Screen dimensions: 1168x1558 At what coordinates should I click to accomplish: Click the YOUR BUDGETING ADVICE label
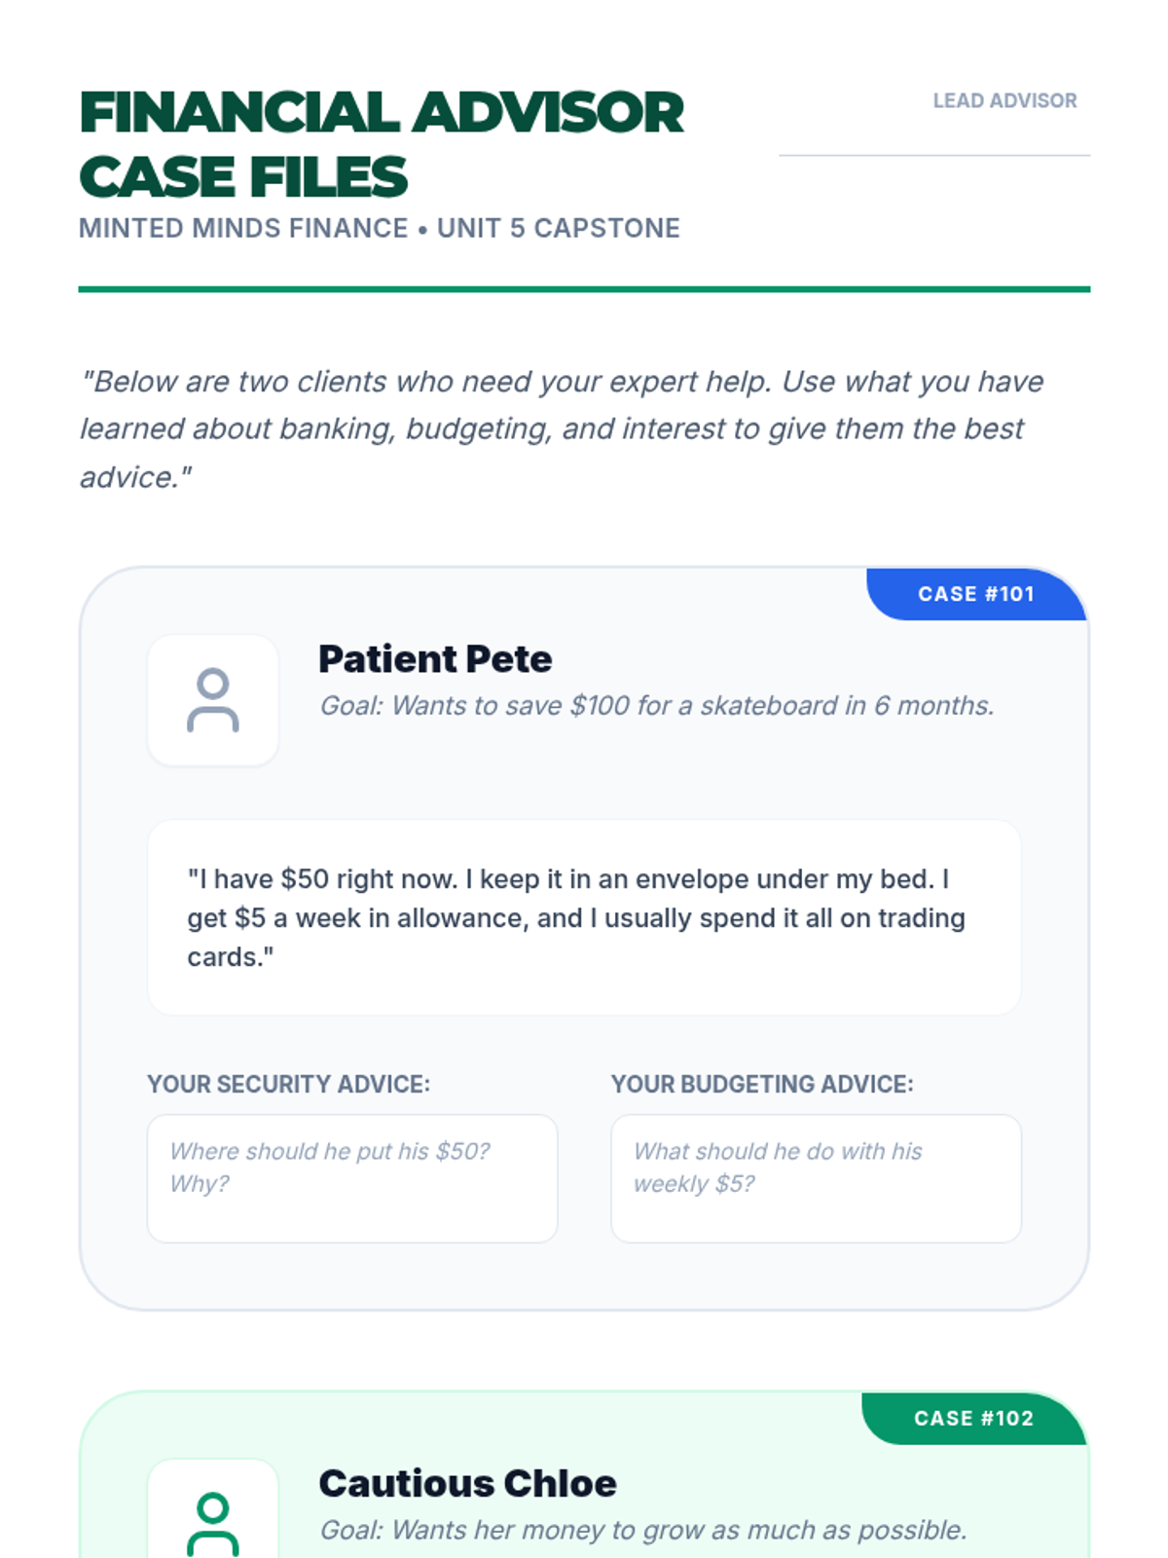tap(762, 1085)
